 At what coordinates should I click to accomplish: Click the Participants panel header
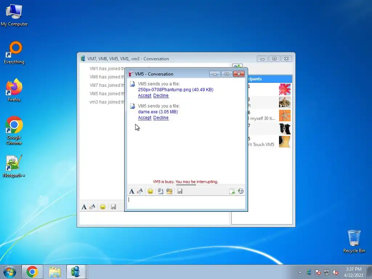click(x=270, y=79)
